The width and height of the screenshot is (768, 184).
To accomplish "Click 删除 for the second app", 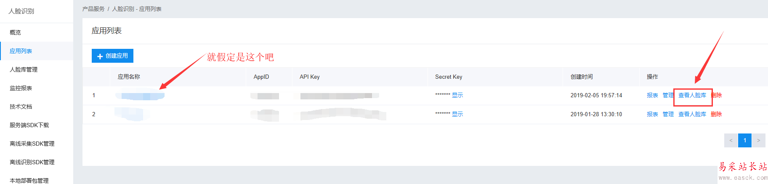I will click(716, 114).
